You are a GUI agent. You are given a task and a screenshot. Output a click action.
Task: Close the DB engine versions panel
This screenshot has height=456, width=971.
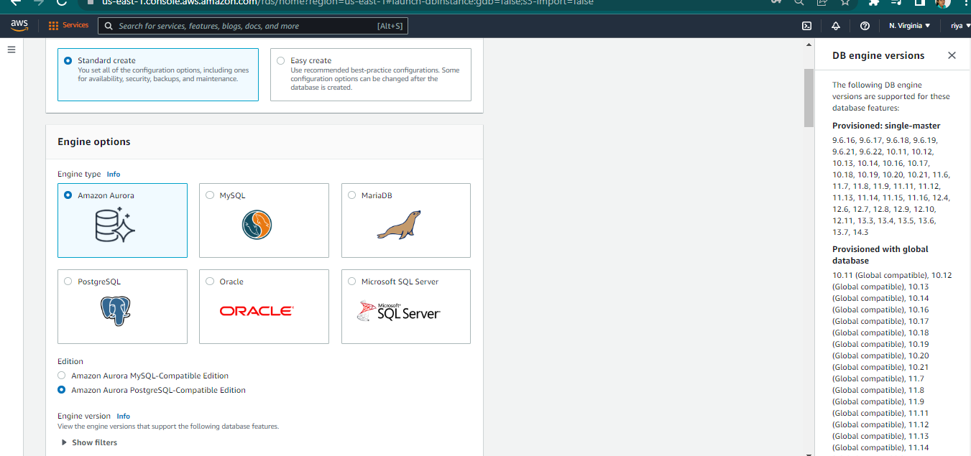(x=952, y=55)
